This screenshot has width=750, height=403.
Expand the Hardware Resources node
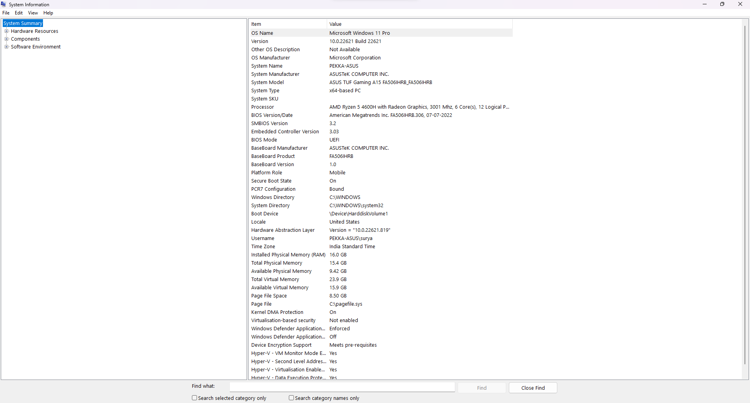click(6, 31)
